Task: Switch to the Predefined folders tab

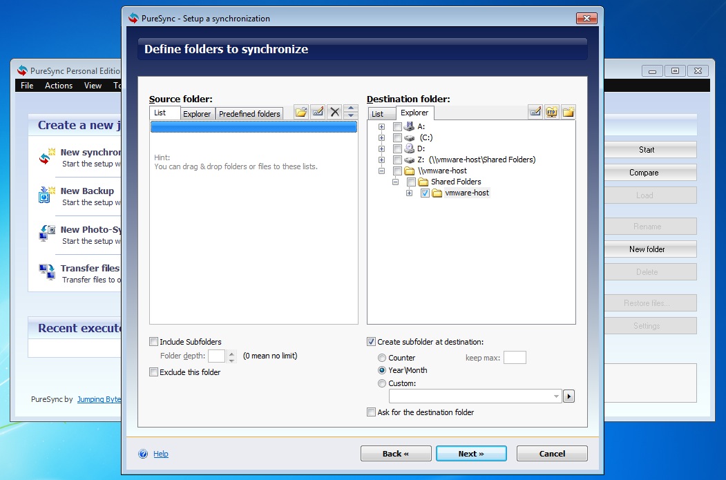Action: (249, 114)
